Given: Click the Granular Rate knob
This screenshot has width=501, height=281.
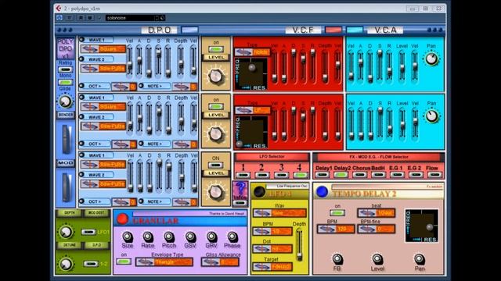Looking at the screenshot, I should point(148,237).
